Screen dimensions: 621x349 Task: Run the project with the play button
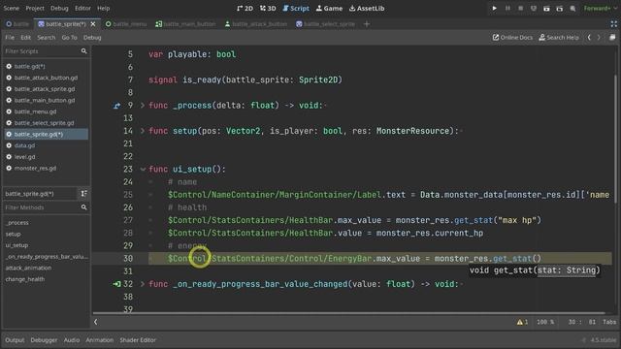click(494, 8)
